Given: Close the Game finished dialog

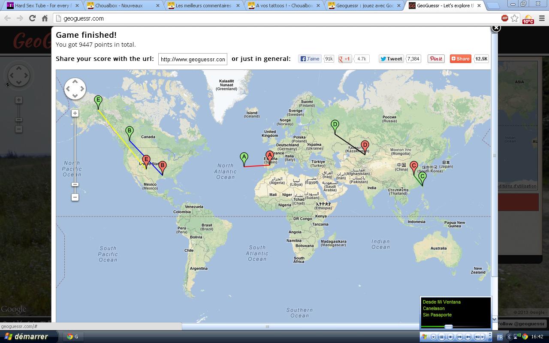Looking at the screenshot, I should click(496, 28).
